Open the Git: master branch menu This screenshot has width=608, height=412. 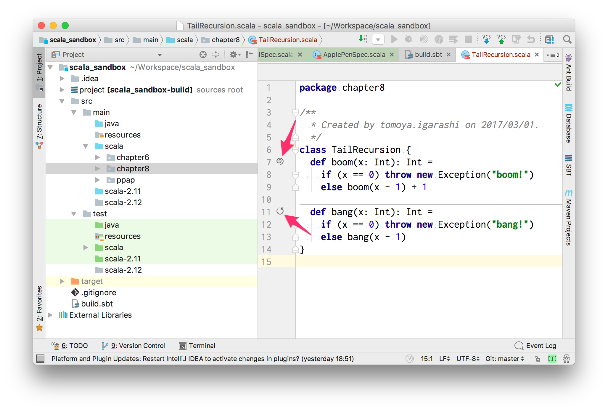click(505, 359)
